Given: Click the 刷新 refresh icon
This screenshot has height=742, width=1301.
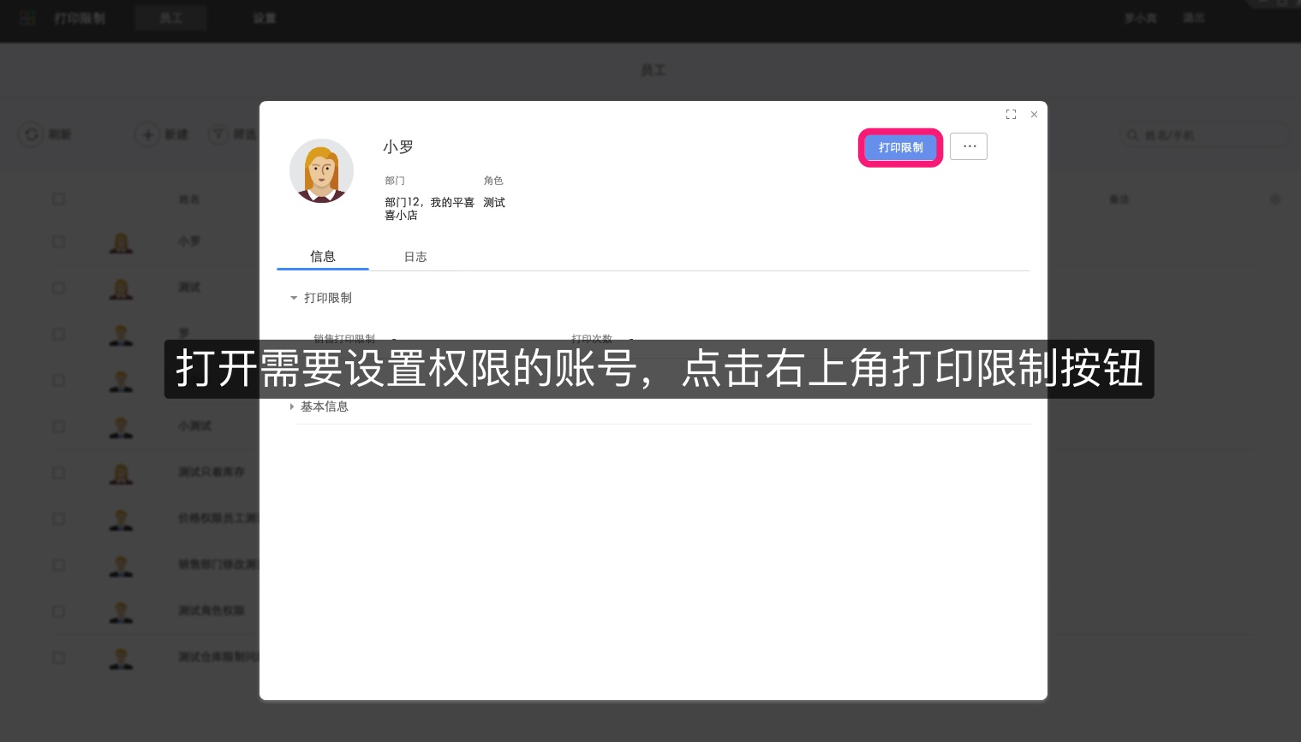Looking at the screenshot, I should pos(31,134).
